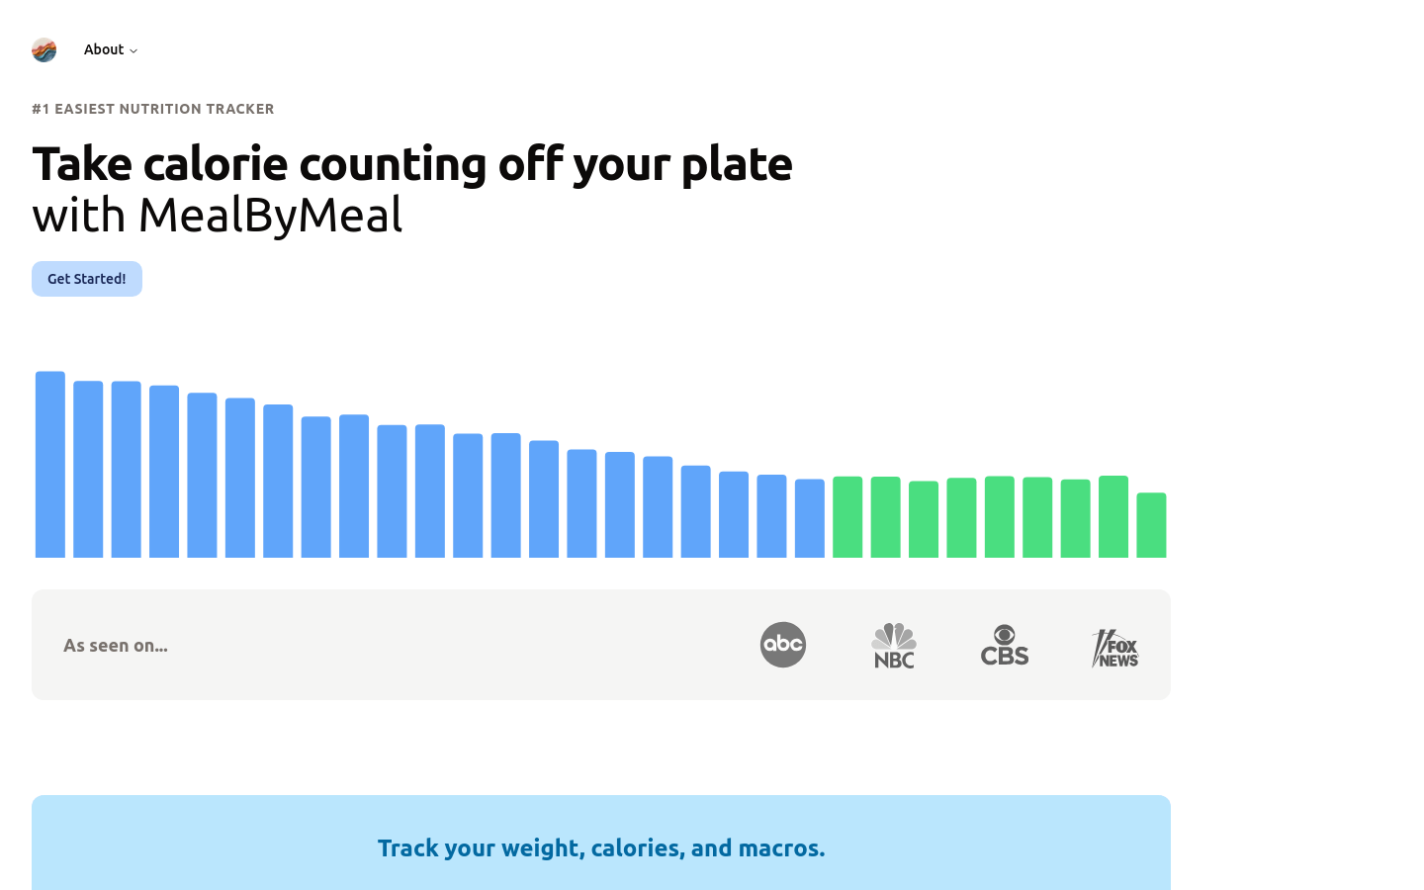Click '#1 Easiest Nutrition Tracker' tagline

153,109
